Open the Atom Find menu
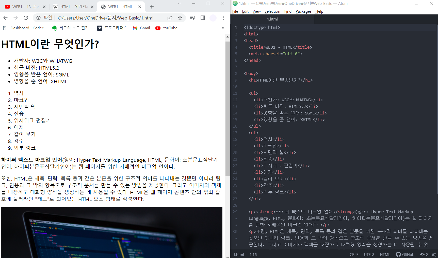 pos(288,11)
